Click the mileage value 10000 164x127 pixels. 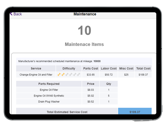[x=97, y=61]
